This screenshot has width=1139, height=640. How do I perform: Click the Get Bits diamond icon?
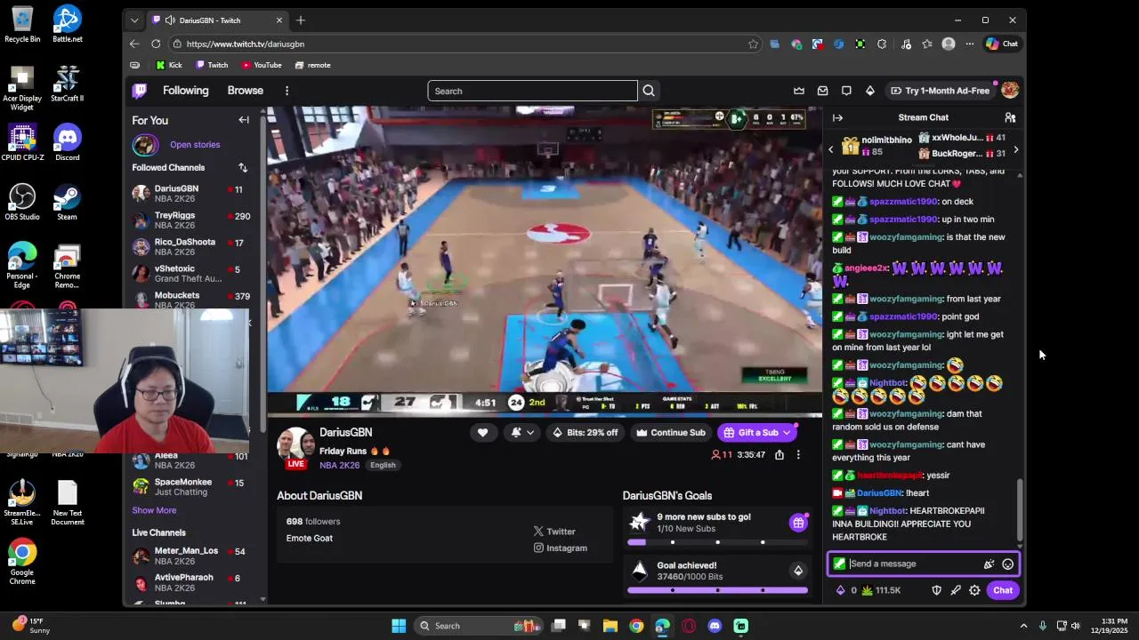click(870, 91)
